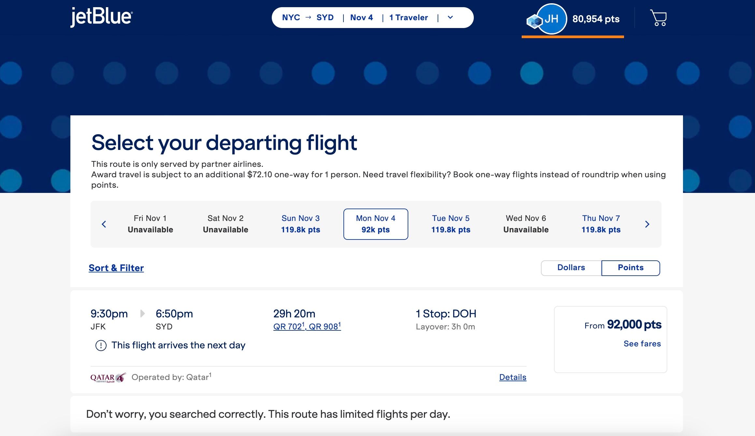Click the Qatar Airways logo
The image size is (755, 436).
(x=108, y=377)
